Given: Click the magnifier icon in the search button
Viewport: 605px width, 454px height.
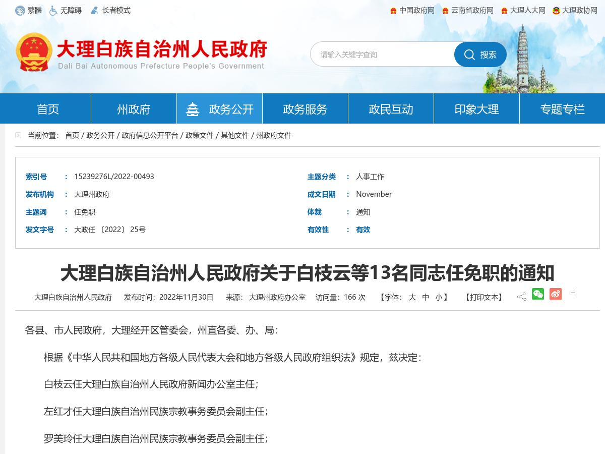Looking at the screenshot, I should [470, 54].
